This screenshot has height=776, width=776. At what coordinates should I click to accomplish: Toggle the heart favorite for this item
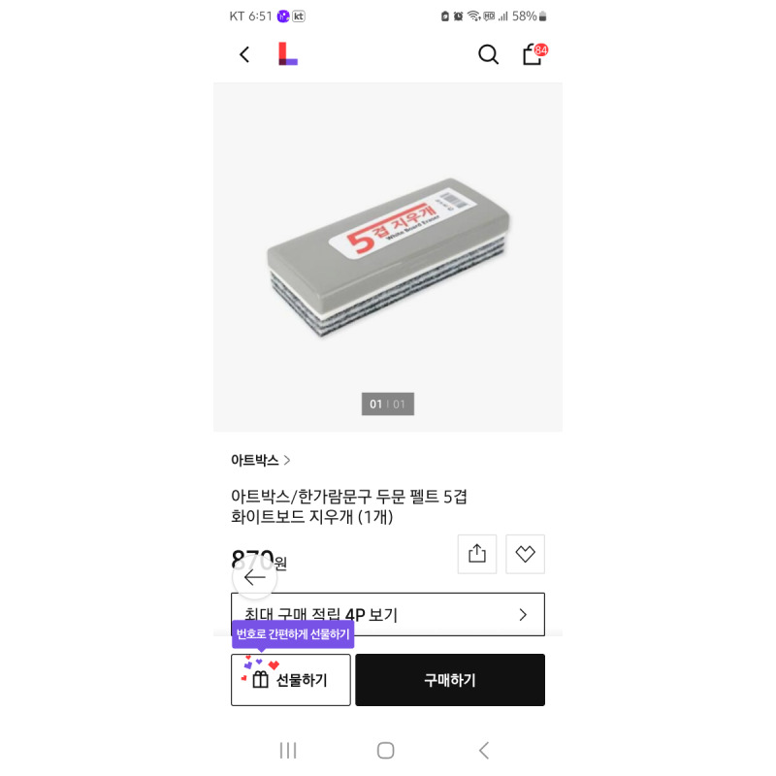pos(525,554)
